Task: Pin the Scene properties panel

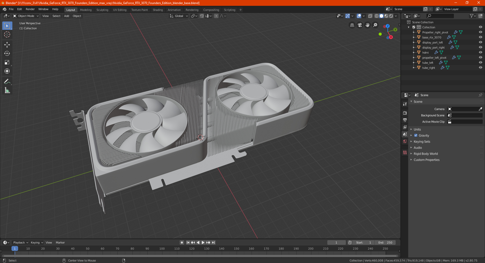Action: (x=480, y=95)
